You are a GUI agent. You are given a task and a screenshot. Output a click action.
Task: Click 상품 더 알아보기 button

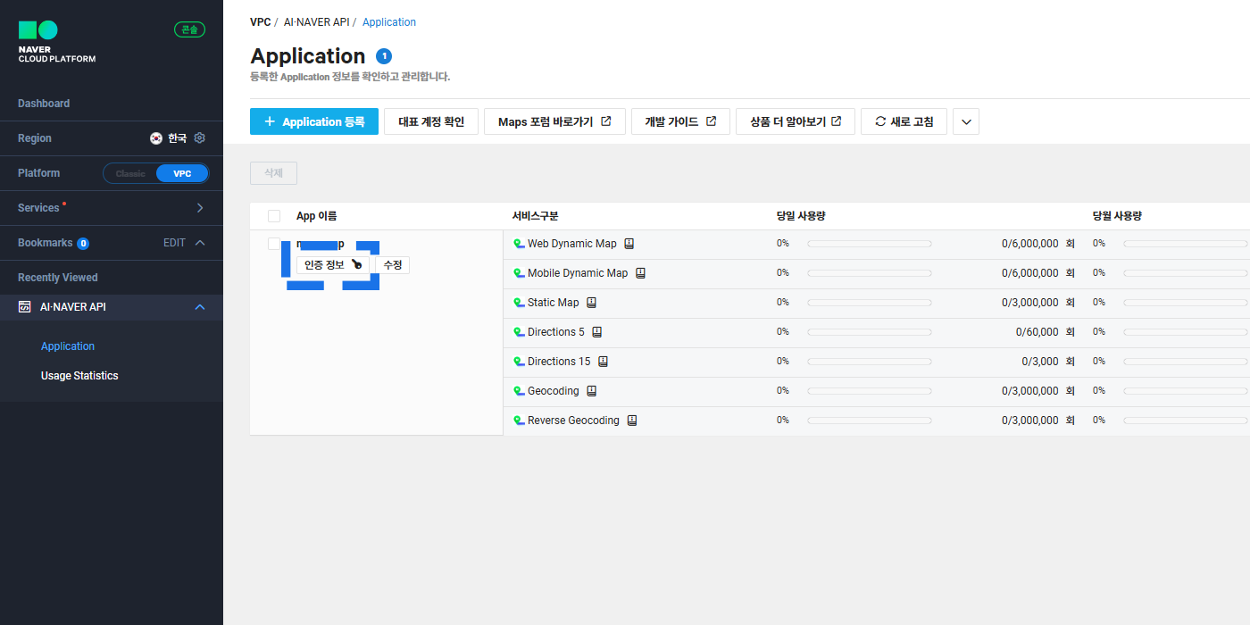[796, 121]
